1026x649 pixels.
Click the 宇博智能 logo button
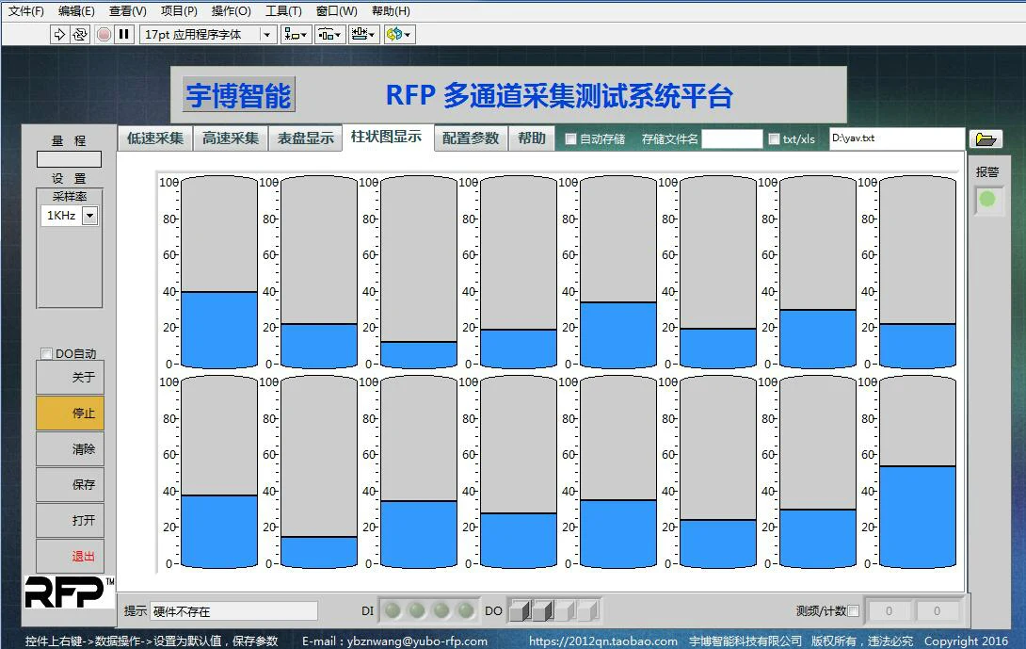239,96
